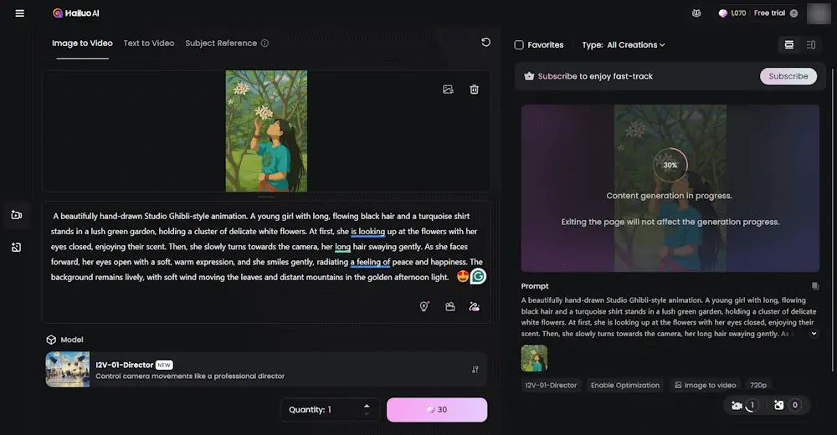This screenshot has width=837, height=435.
Task: Show Subject Reference info icon
Action: click(x=264, y=43)
